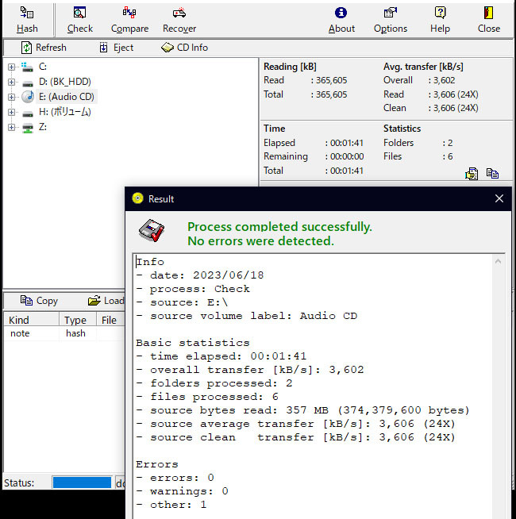516x519 pixels.
Task: Open Help from the toolbar
Action: tap(440, 13)
